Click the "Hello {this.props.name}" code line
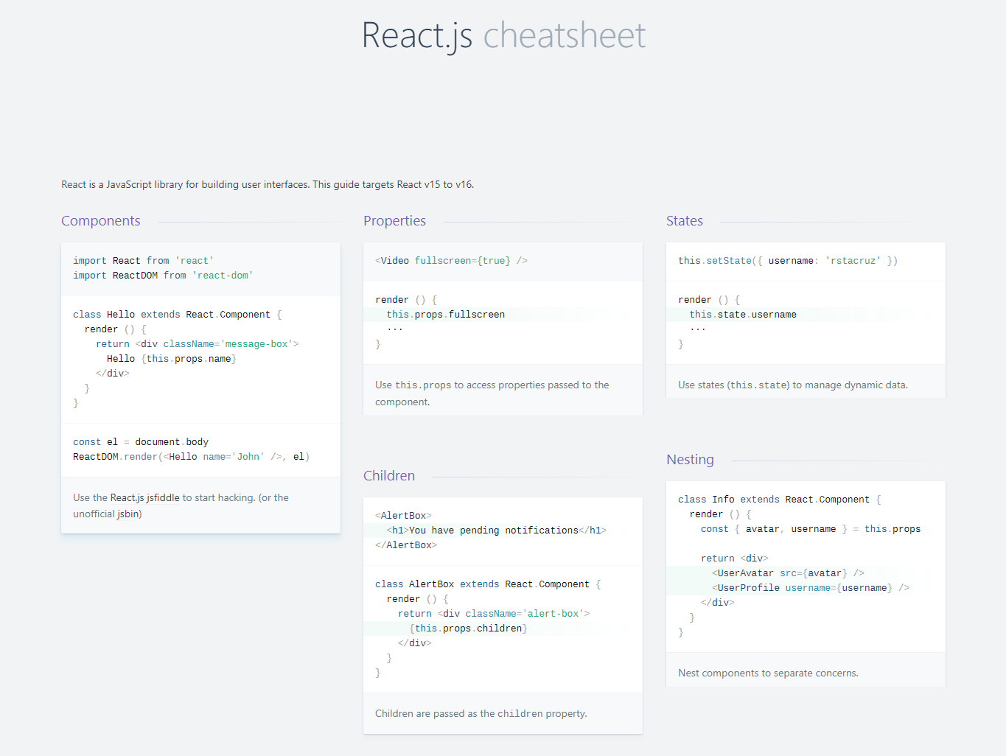Viewport: 1006px width, 756px height. pyautogui.click(x=172, y=359)
